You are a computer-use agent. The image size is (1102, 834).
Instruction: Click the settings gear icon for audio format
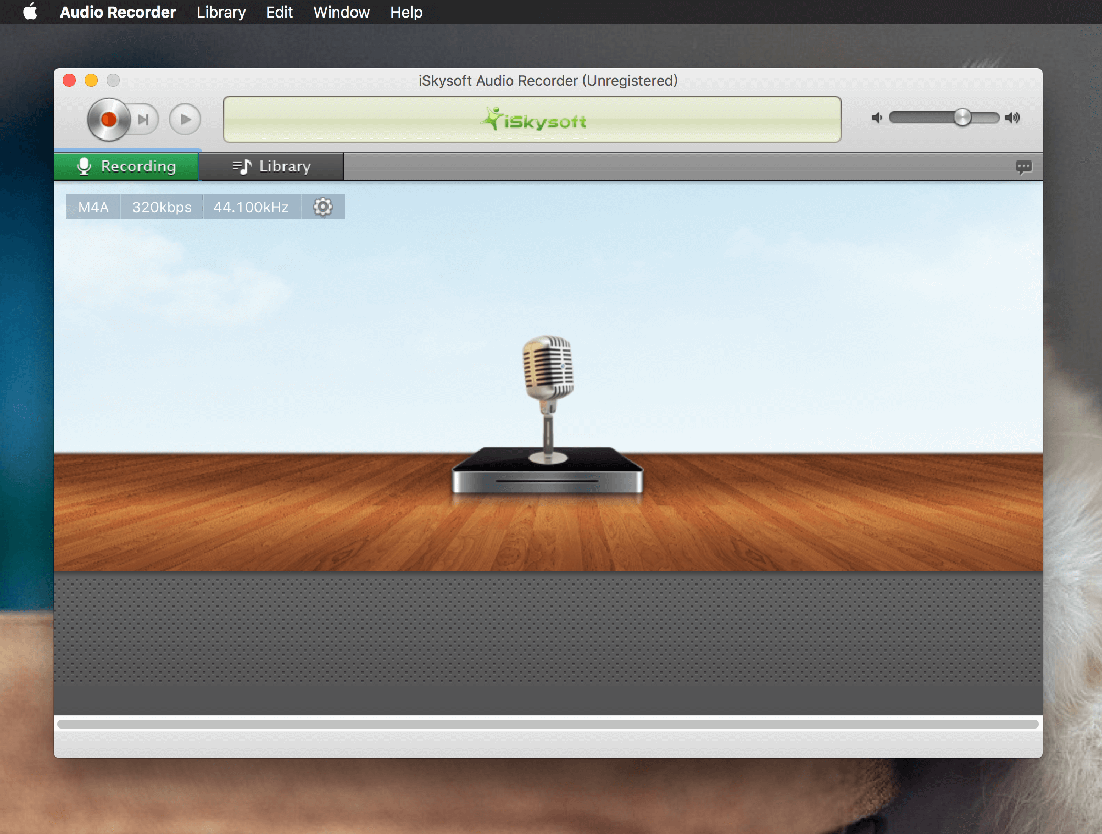[323, 207]
